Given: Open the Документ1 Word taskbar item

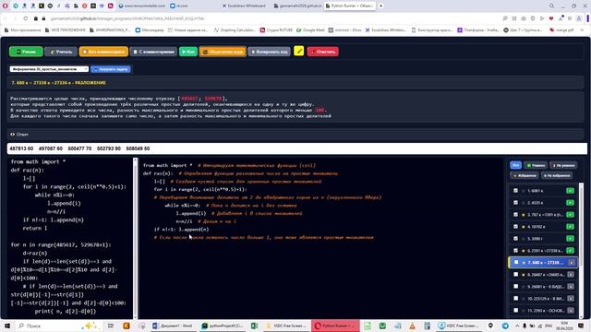Looking at the screenshot, I should [x=173, y=326].
